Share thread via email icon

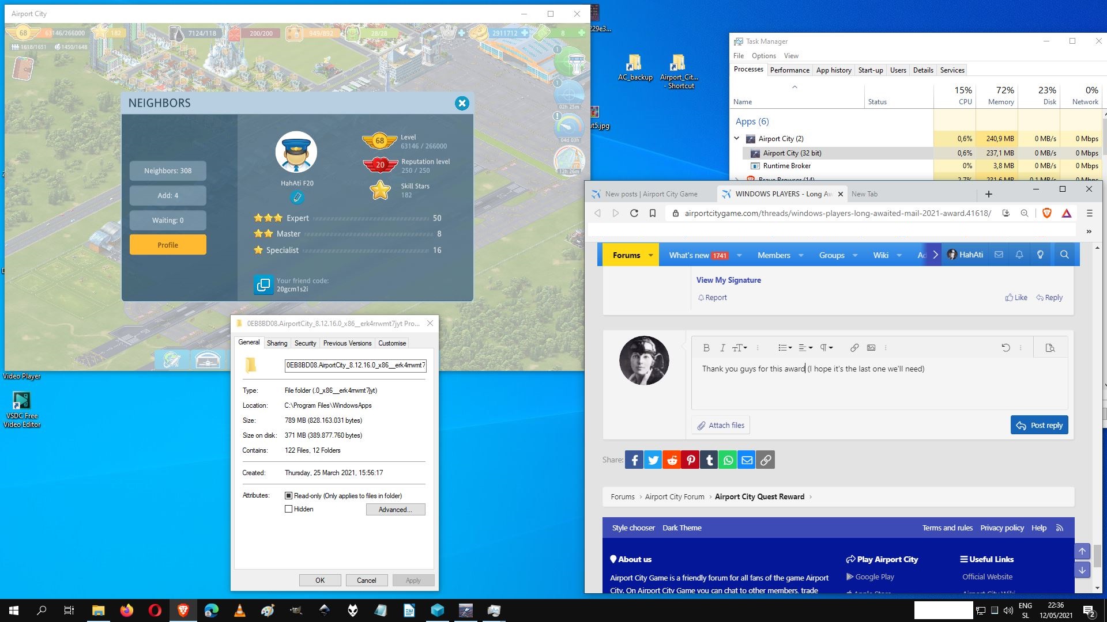(747, 460)
